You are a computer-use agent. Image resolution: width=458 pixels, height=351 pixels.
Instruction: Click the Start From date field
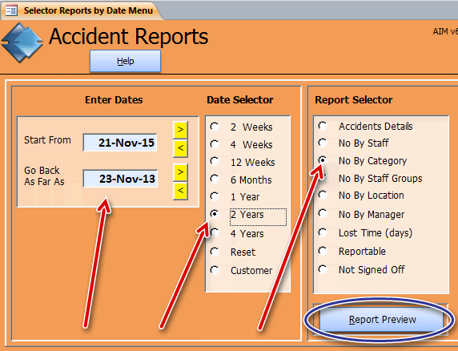tap(120, 143)
